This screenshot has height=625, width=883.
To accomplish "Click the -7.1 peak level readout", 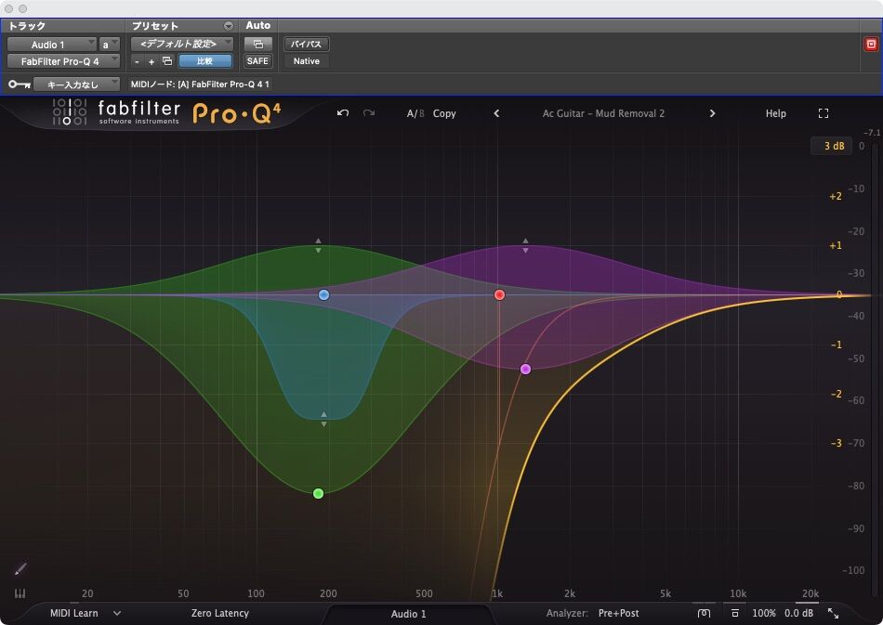I will click(872, 133).
